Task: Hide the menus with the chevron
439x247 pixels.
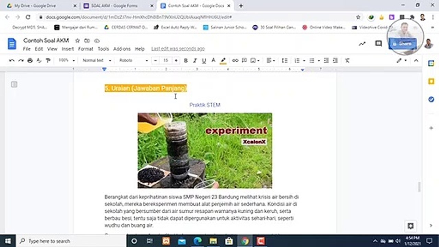Action: (x=416, y=60)
